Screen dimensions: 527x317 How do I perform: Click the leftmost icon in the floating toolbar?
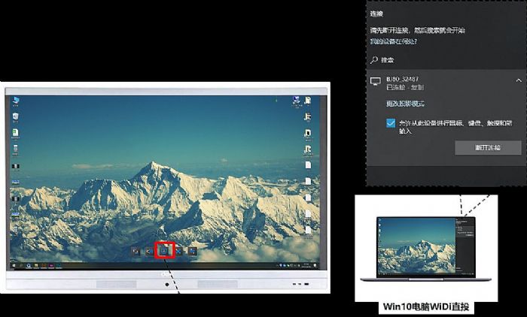point(136,252)
